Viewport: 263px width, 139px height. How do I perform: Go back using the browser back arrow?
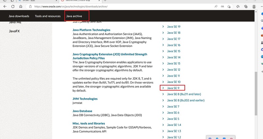pyautogui.click(x=5, y=7)
